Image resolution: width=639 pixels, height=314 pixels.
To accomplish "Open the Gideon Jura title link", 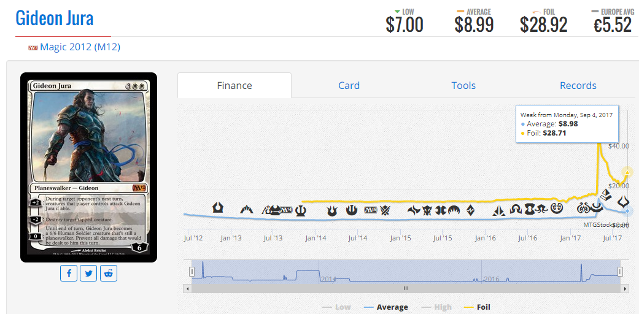I will [x=55, y=18].
